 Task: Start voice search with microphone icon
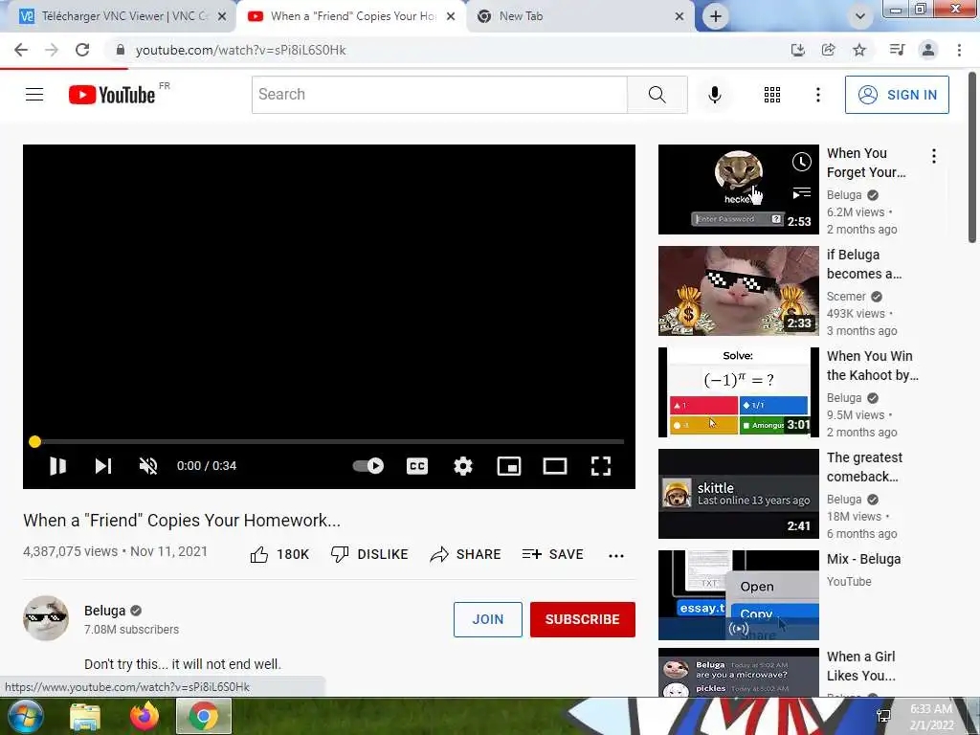pos(714,95)
